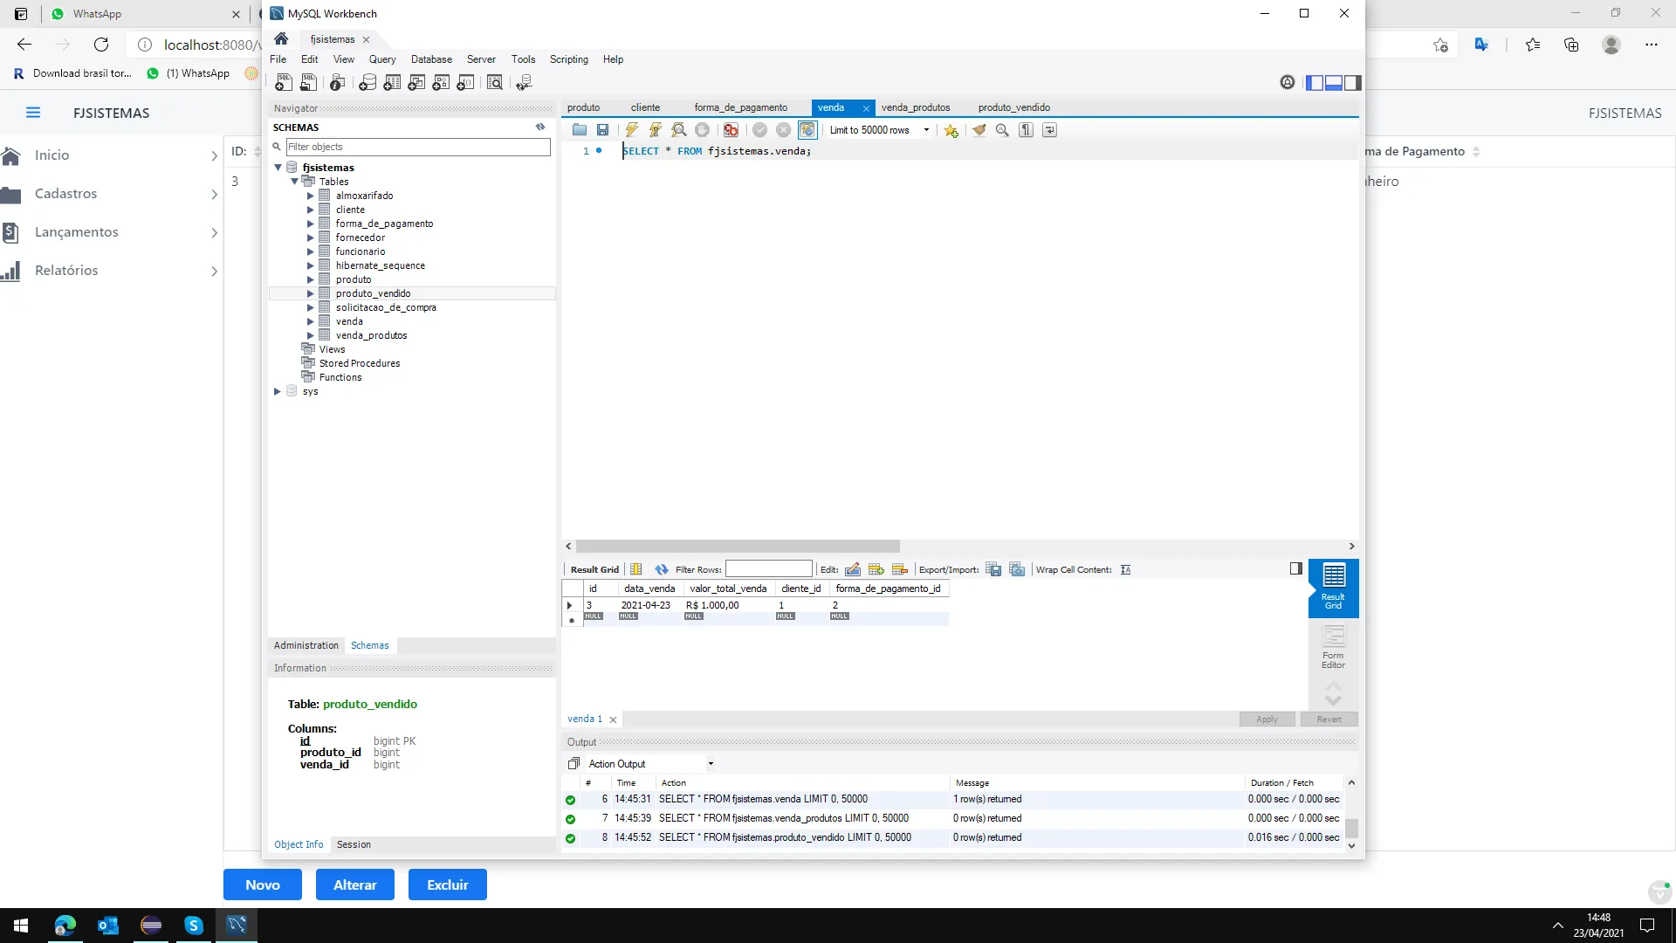Image resolution: width=1676 pixels, height=943 pixels.
Task: Expand the produto_vendido table node
Action: (x=310, y=293)
